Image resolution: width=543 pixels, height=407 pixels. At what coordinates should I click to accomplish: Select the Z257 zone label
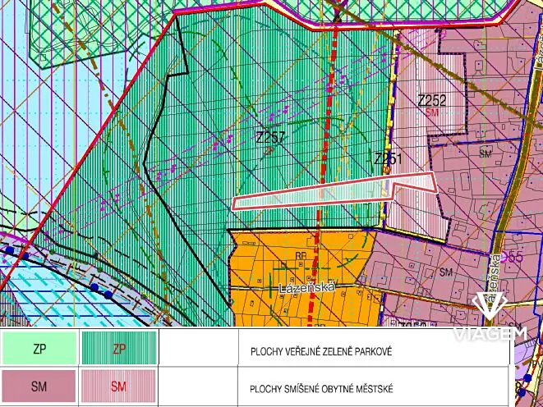[270, 138]
